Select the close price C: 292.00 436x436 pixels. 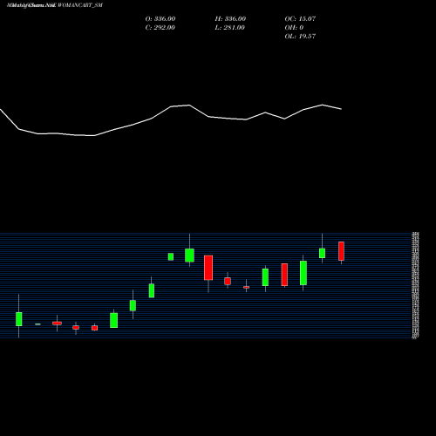coord(160,27)
